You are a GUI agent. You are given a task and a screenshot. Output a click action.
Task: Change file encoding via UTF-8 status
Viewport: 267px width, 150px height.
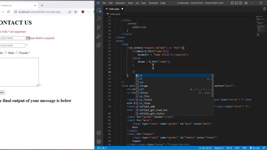[x=229, y=148]
